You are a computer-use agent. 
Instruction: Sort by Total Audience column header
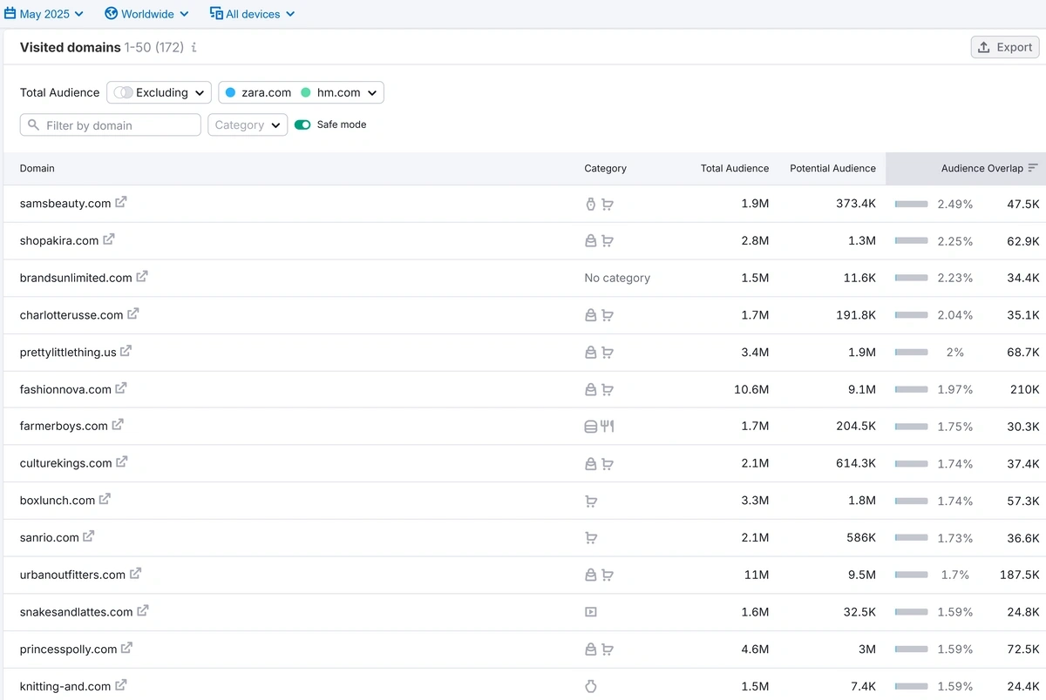click(x=735, y=168)
